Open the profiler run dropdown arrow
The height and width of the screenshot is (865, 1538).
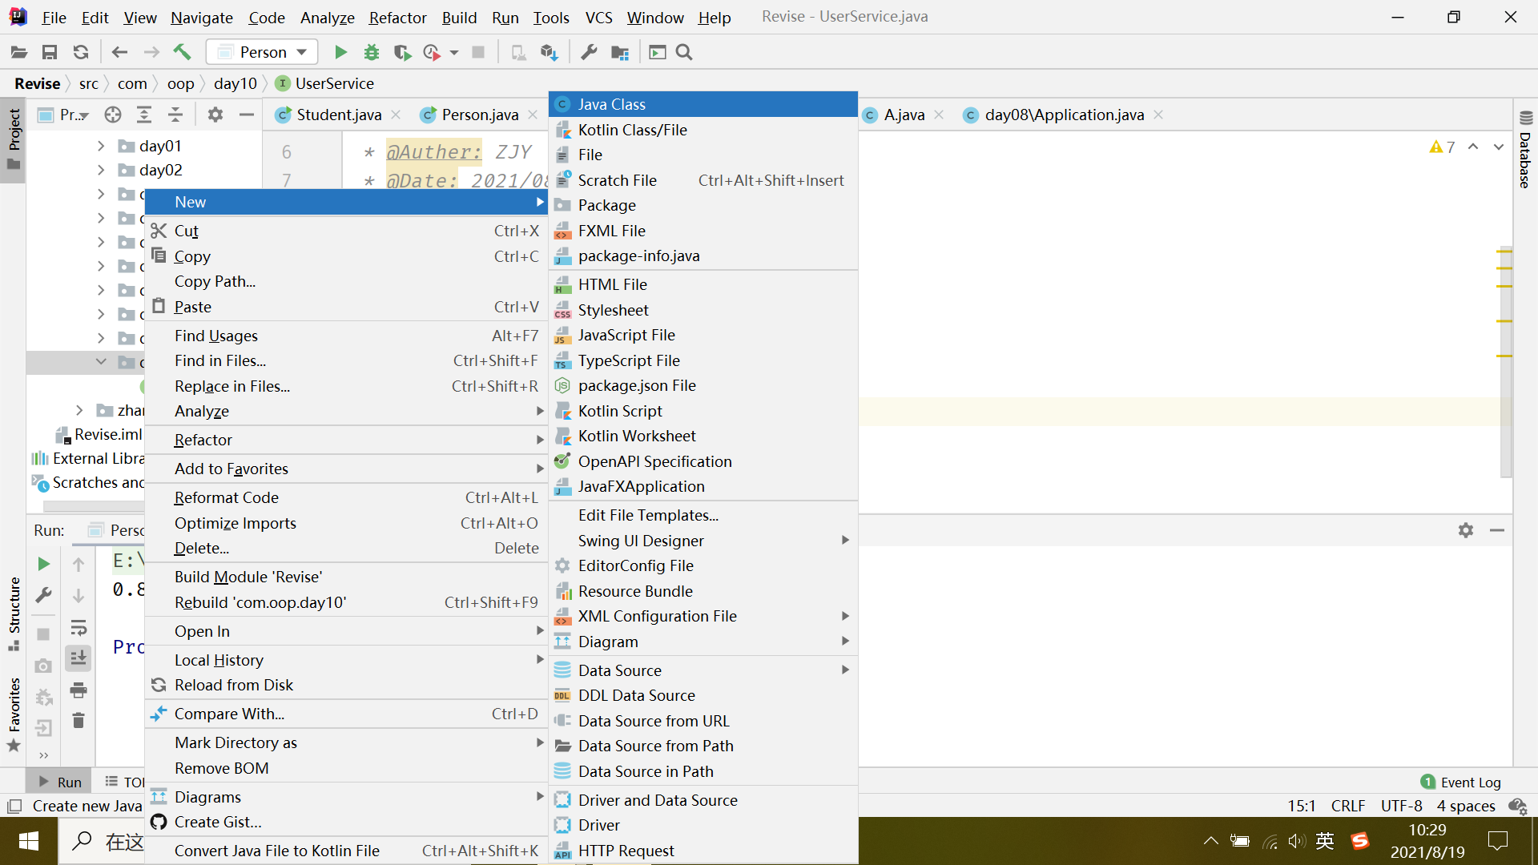coord(454,52)
